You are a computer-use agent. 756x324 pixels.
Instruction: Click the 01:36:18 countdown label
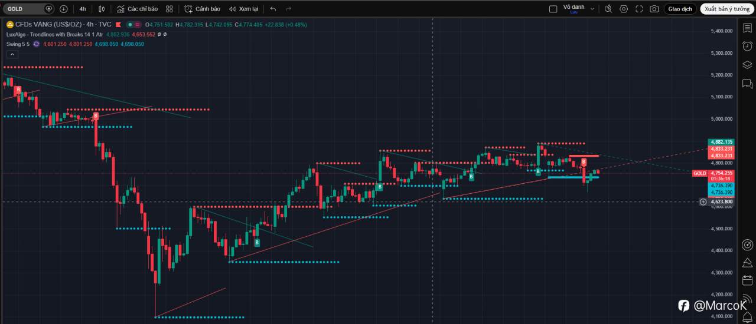click(x=721, y=178)
